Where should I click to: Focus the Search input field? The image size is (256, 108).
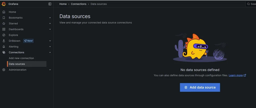pyautogui.click(x=251, y=4)
